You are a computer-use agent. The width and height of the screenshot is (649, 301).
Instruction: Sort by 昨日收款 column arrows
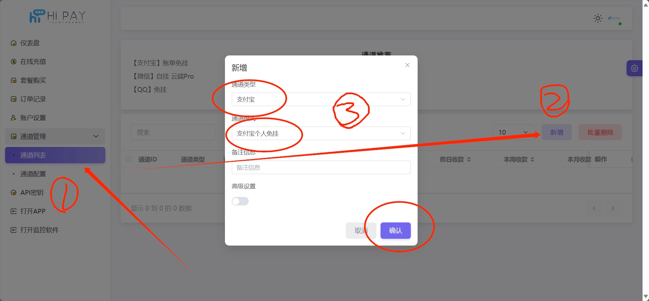pyautogui.click(x=469, y=159)
